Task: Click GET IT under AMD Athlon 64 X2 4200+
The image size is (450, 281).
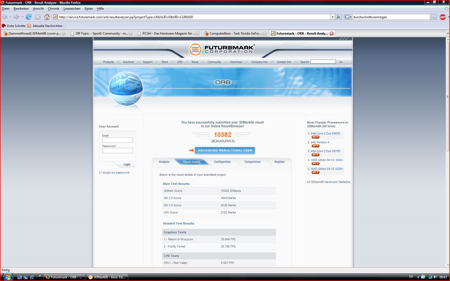Action: point(315,172)
